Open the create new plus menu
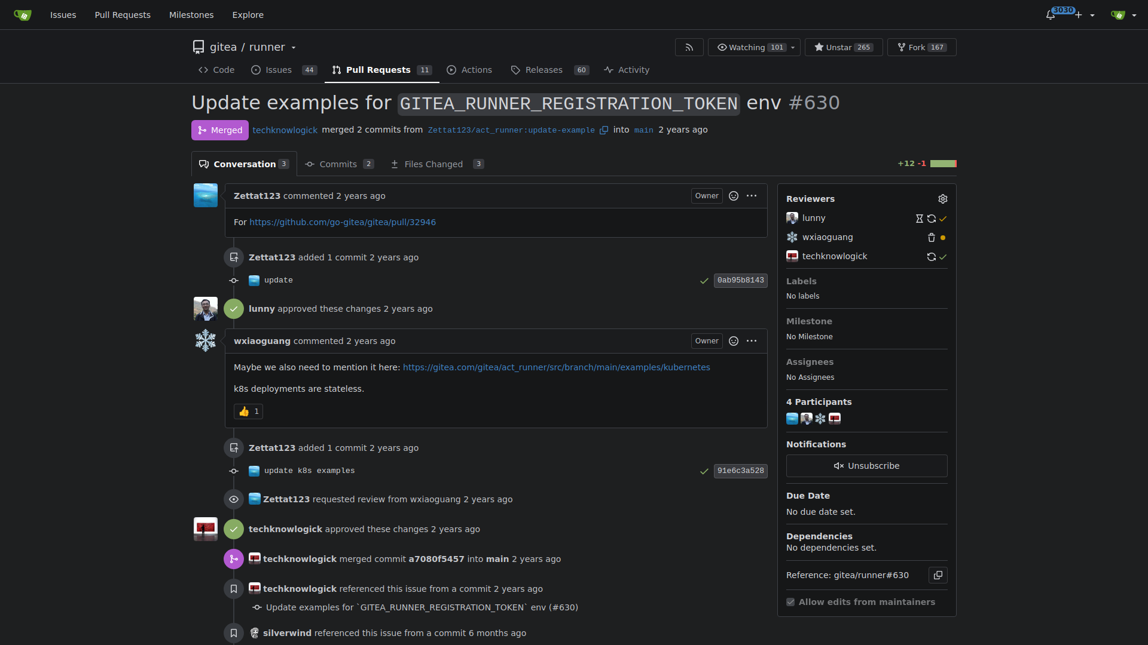Image resolution: width=1148 pixels, height=645 pixels. (1085, 15)
